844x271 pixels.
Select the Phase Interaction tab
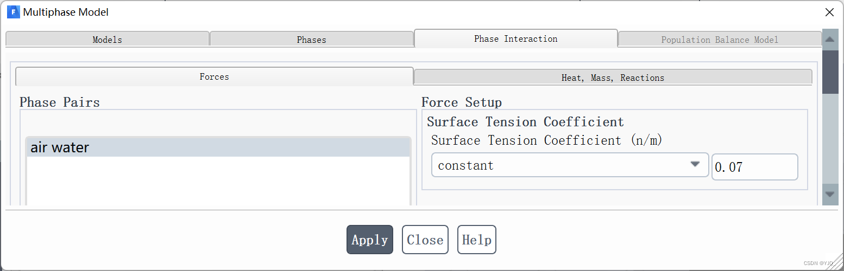coord(516,38)
